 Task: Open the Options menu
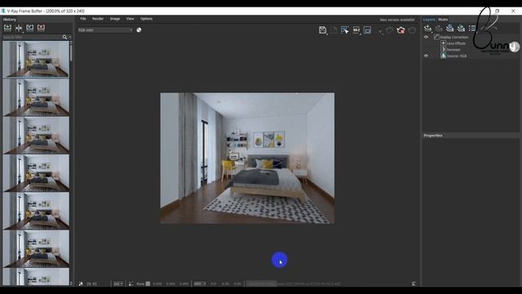tap(146, 19)
